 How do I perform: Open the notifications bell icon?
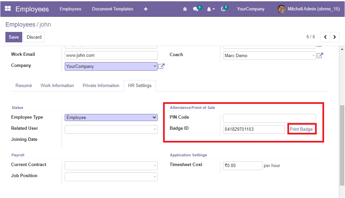tap(209, 9)
